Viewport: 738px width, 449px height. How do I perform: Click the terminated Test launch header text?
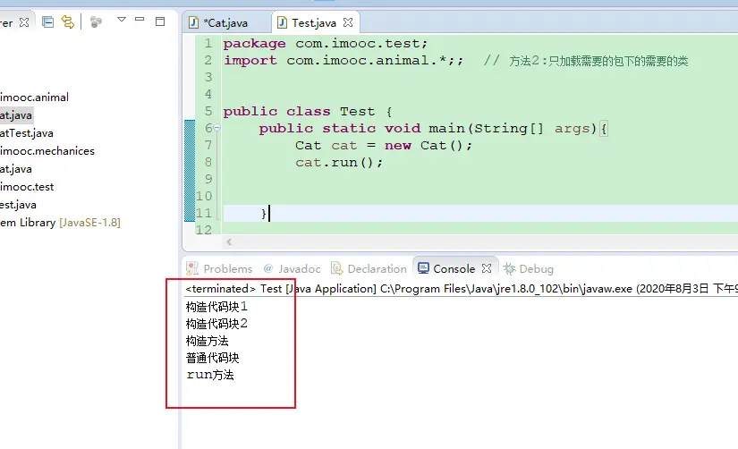(x=462, y=289)
